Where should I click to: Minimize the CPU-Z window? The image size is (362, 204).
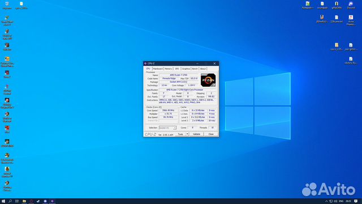click(x=197, y=63)
